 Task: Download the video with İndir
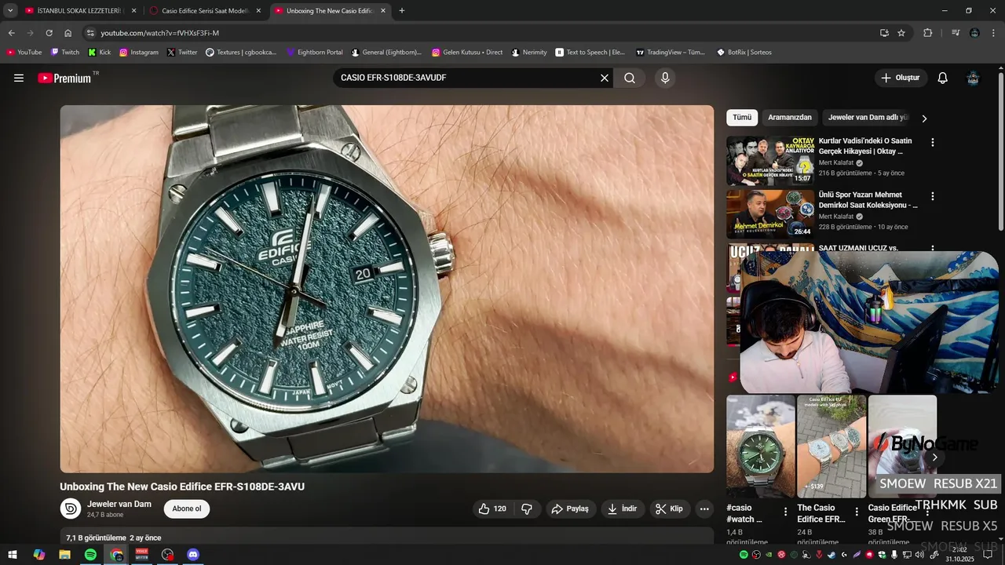[623, 508]
